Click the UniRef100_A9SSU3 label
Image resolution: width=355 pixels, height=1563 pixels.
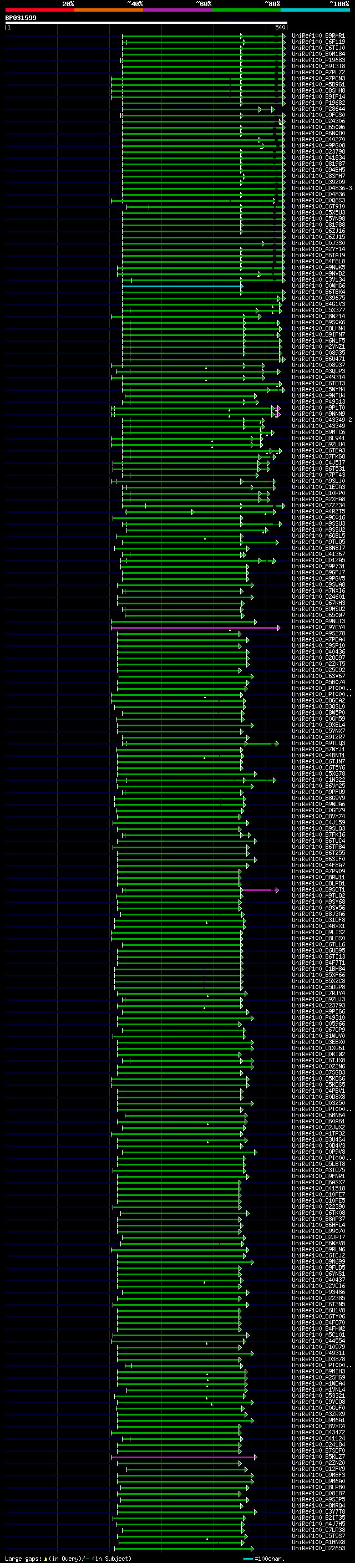click(x=318, y=523)
